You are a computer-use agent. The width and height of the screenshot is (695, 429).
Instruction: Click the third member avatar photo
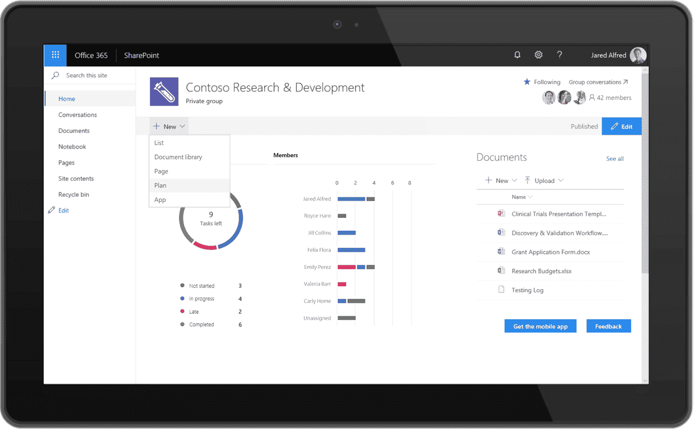coord(580,97)
